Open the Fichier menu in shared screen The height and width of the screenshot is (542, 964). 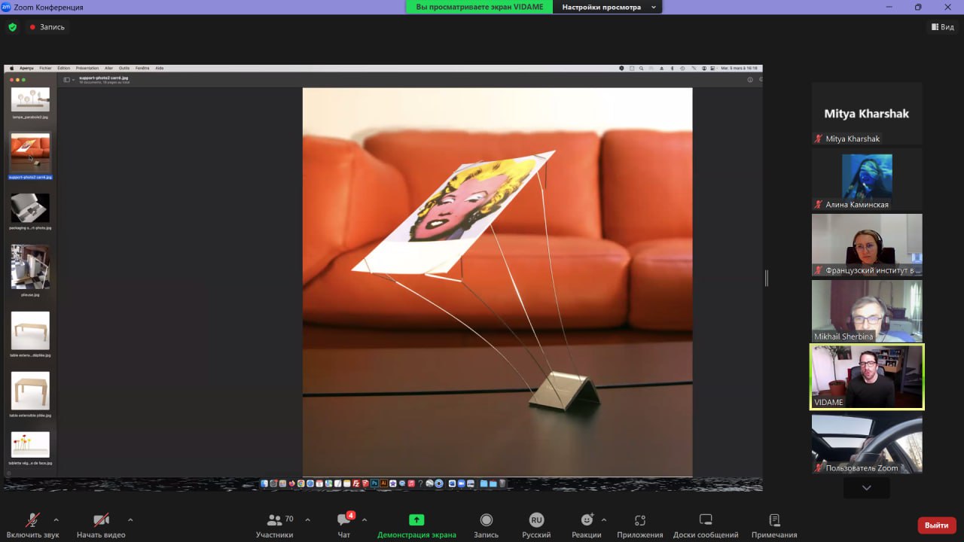point(46,68)
